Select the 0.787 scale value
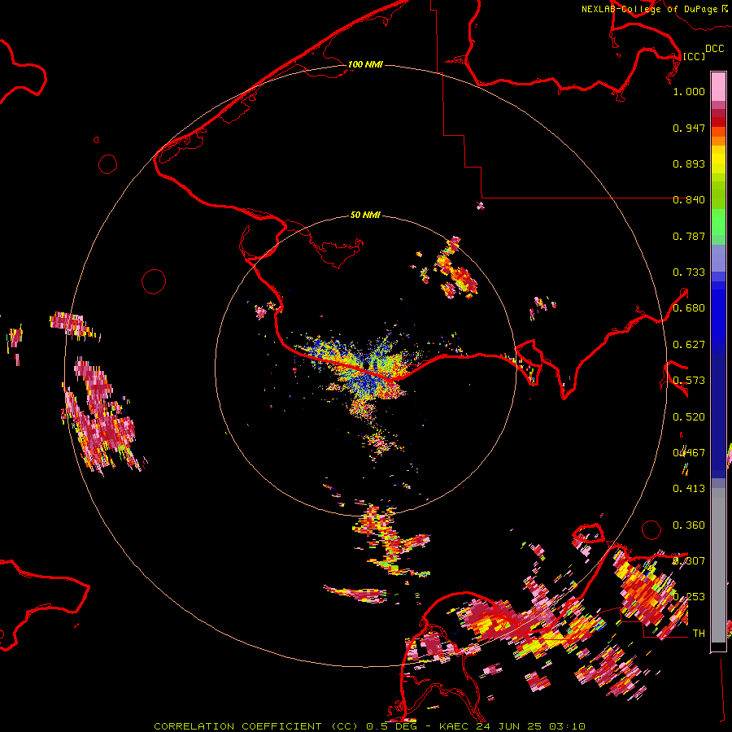 click(x=689, y=236)
